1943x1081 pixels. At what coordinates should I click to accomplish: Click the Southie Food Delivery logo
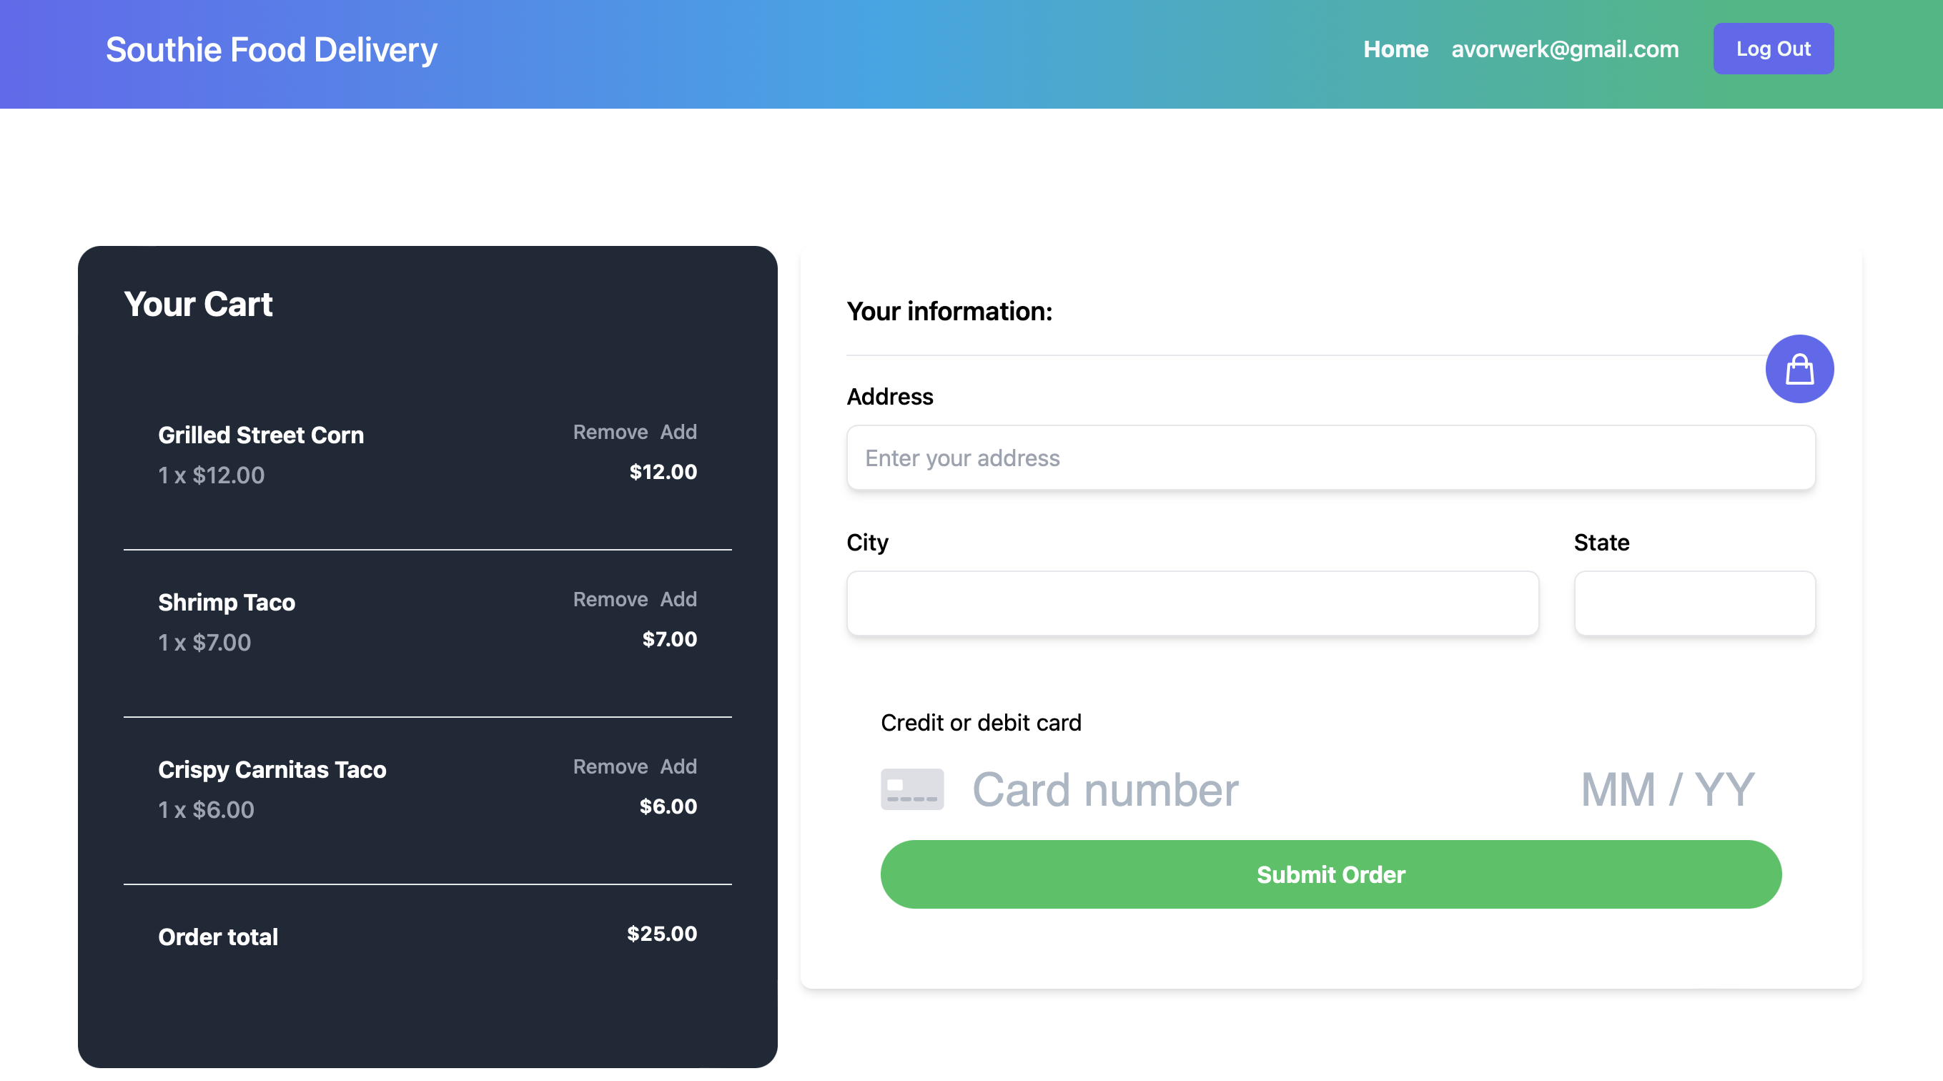(x=272, y=50)
